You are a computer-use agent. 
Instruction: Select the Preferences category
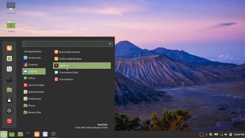[x=34, y=99]
